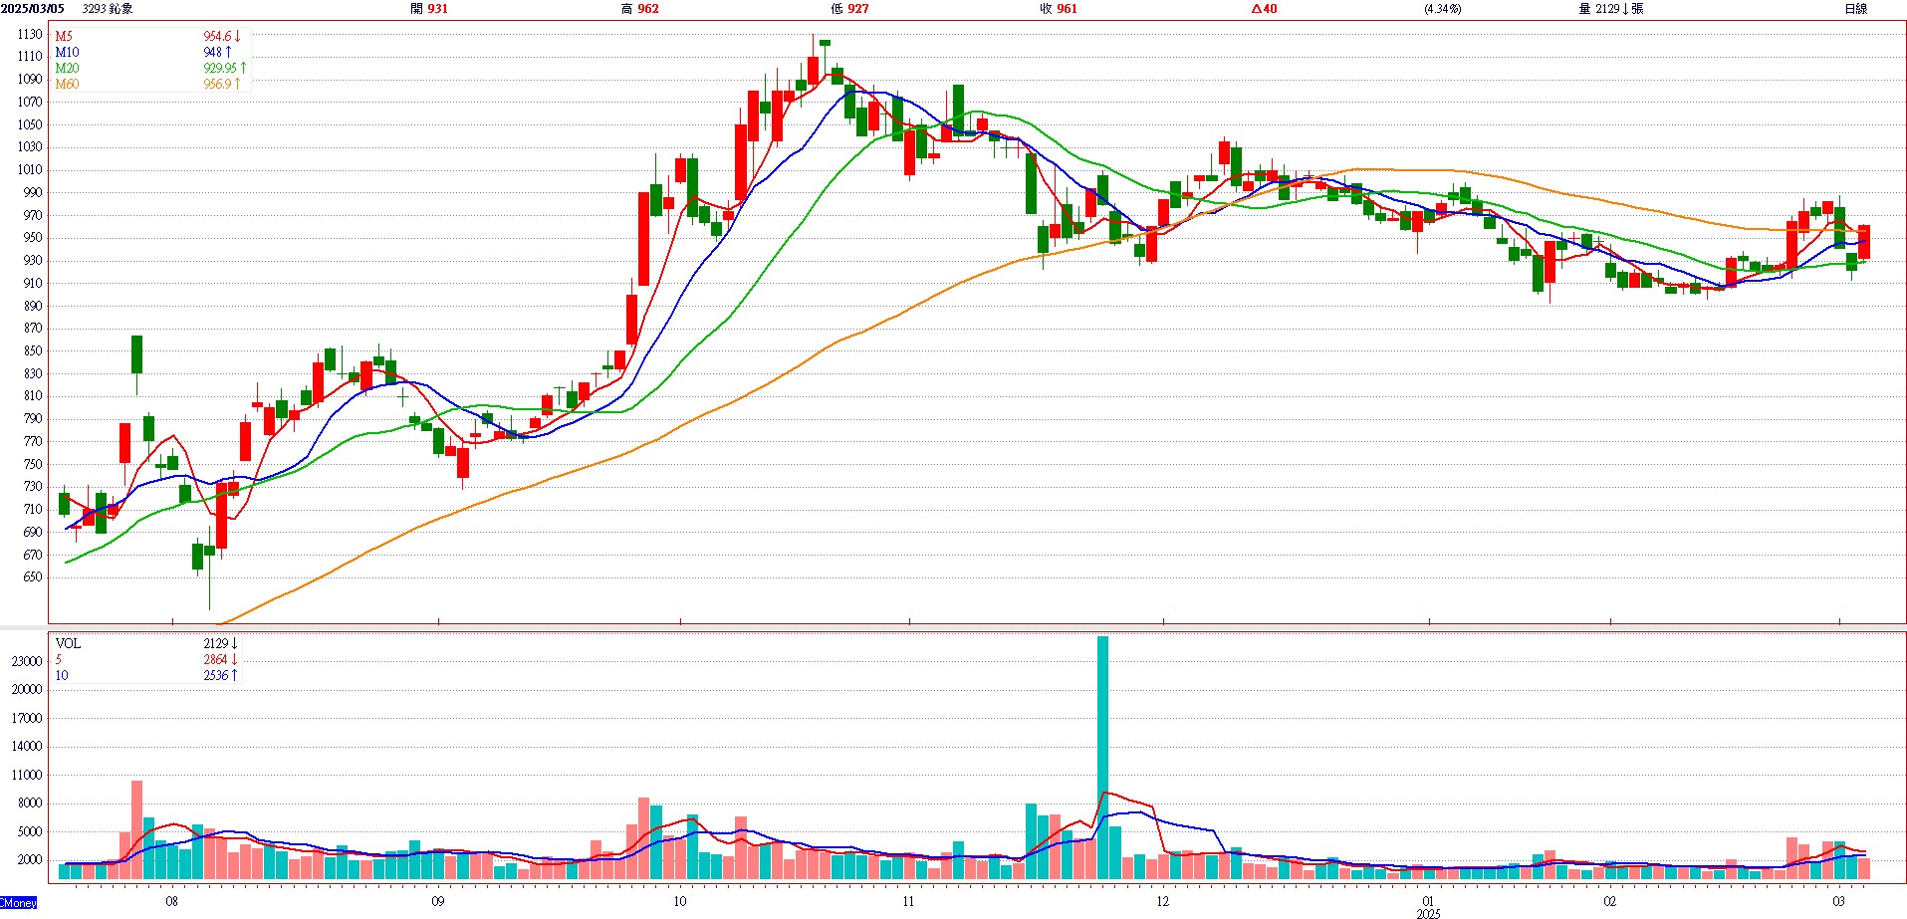
Task: Click the volume readout 量 2129 張
Action: (1610, 9)
